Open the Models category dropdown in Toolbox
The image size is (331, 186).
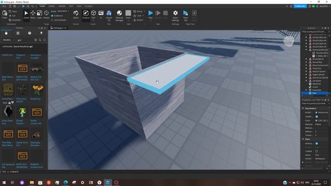pos(8,40)
